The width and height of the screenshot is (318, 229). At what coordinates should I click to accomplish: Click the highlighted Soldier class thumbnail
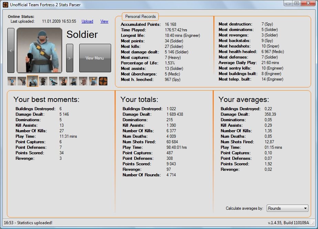33,81
